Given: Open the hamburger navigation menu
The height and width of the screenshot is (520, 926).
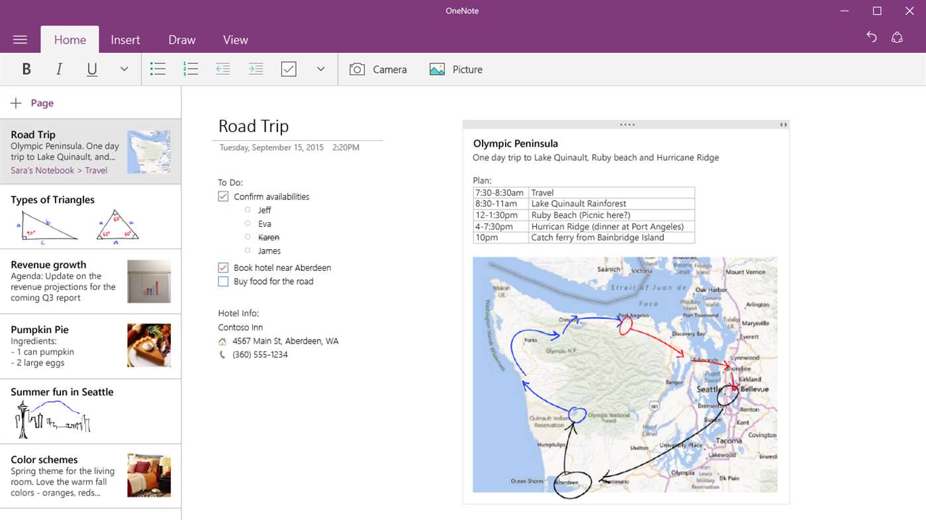Looking at the screenshot, I should click(20, 40).
